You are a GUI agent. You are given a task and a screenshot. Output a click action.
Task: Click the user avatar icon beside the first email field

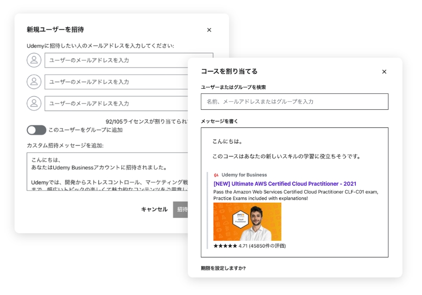(x=34, y=60)
